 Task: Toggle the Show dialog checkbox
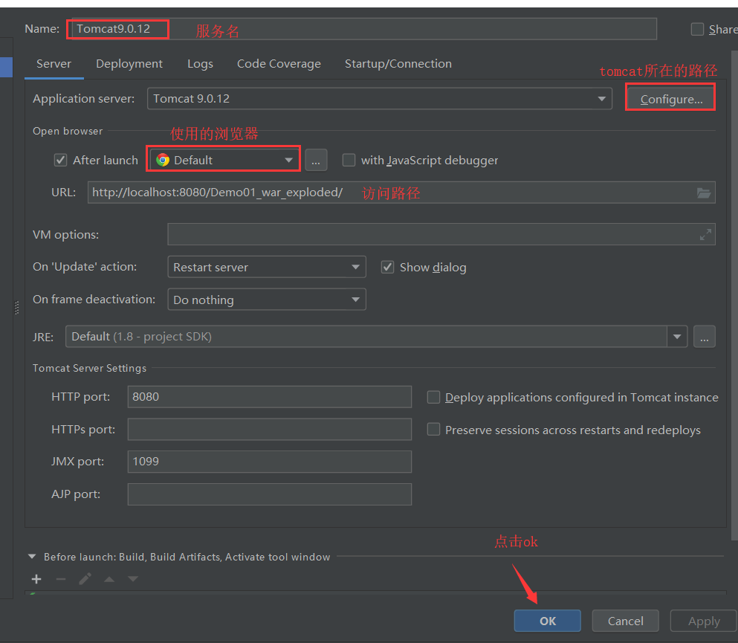pos(387,268)
